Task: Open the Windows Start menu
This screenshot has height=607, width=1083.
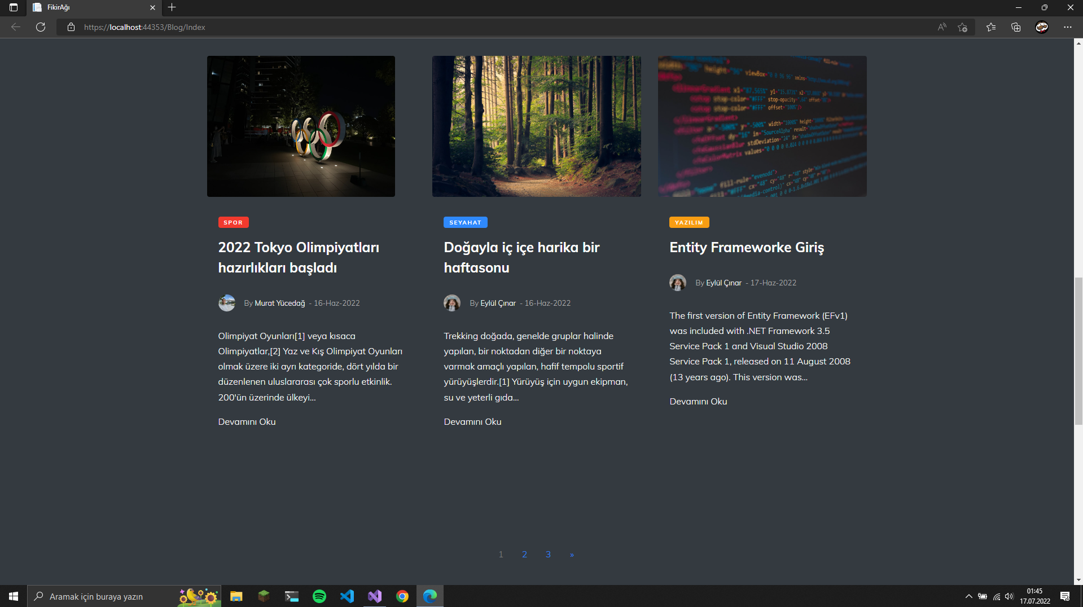Action: pyautogui.click(x=14, y=596)
